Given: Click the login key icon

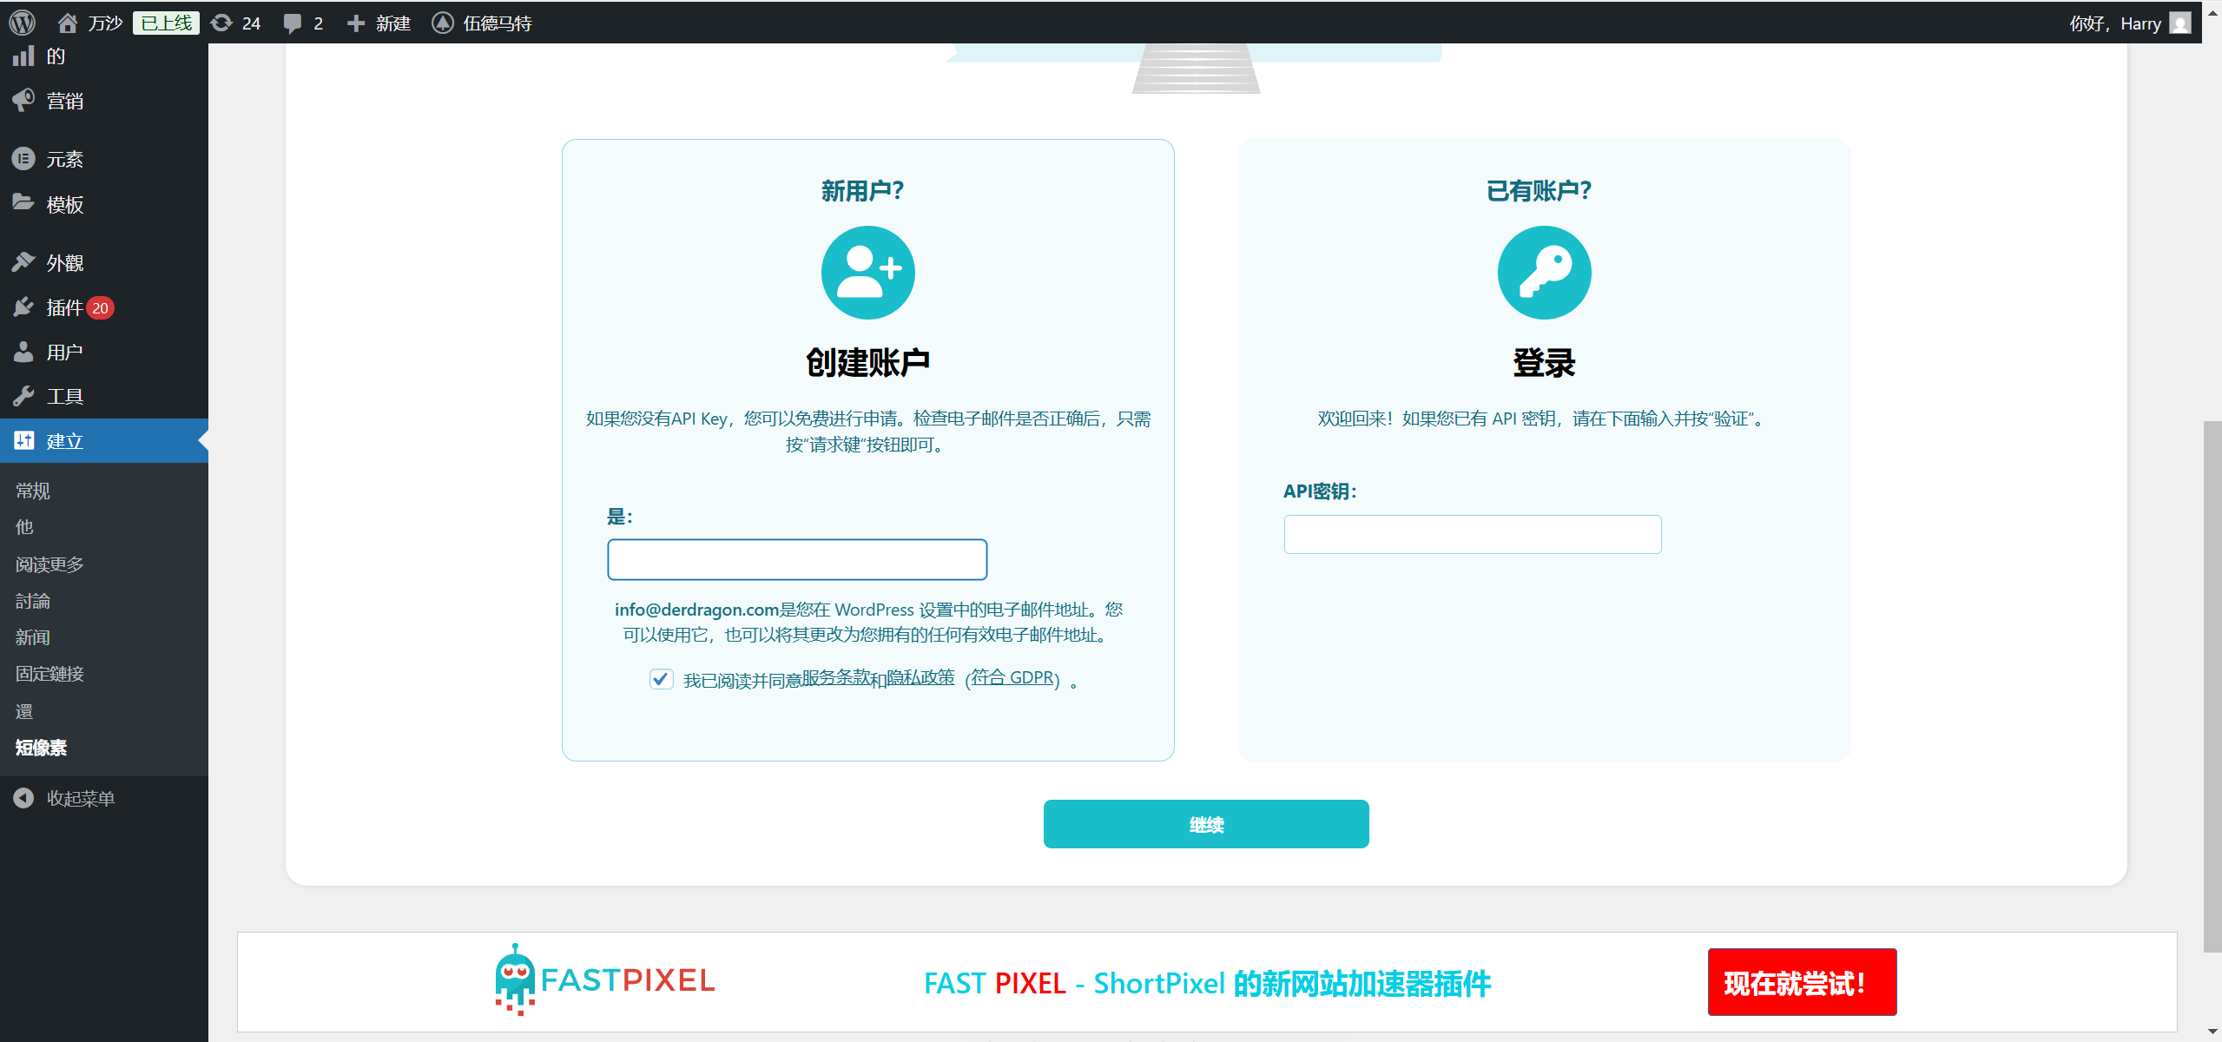Looking at the screenshot, I should coord(1544,273).
